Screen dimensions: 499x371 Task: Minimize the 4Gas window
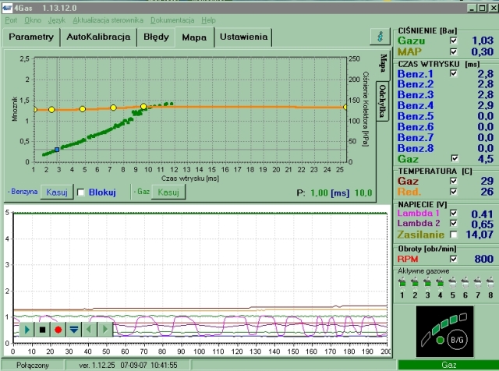pos(472,8)
